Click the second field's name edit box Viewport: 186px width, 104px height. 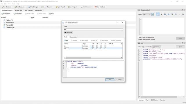pyautogui.click(x=67, y=48)
